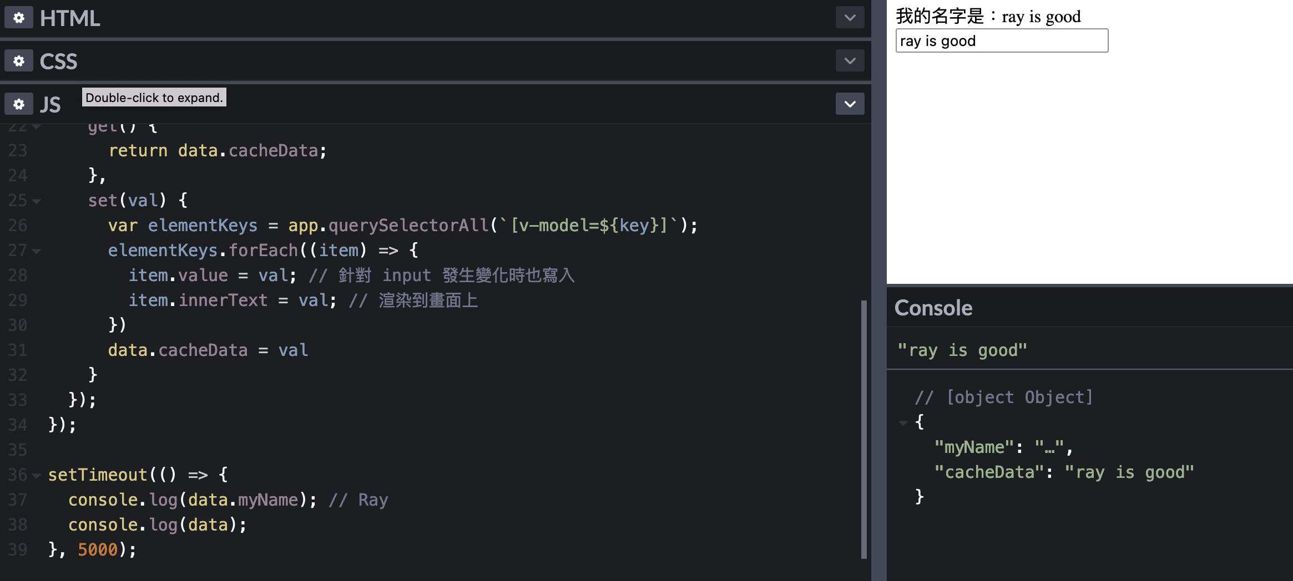
Task: Open CSS panel settings gear
Action: 19,61
